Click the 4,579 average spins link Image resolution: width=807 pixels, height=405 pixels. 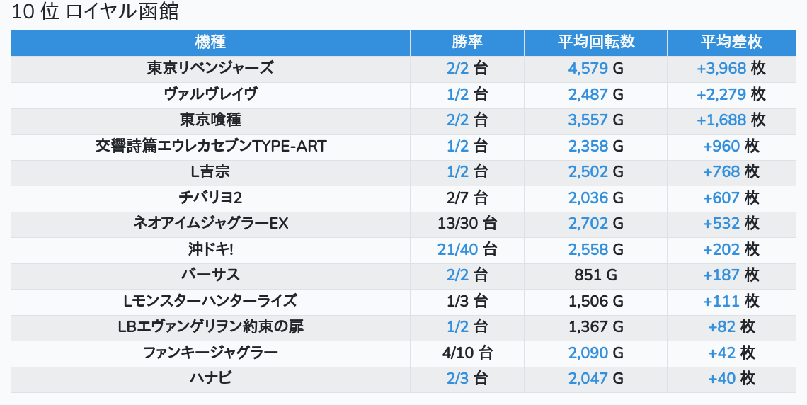[588, 69]
